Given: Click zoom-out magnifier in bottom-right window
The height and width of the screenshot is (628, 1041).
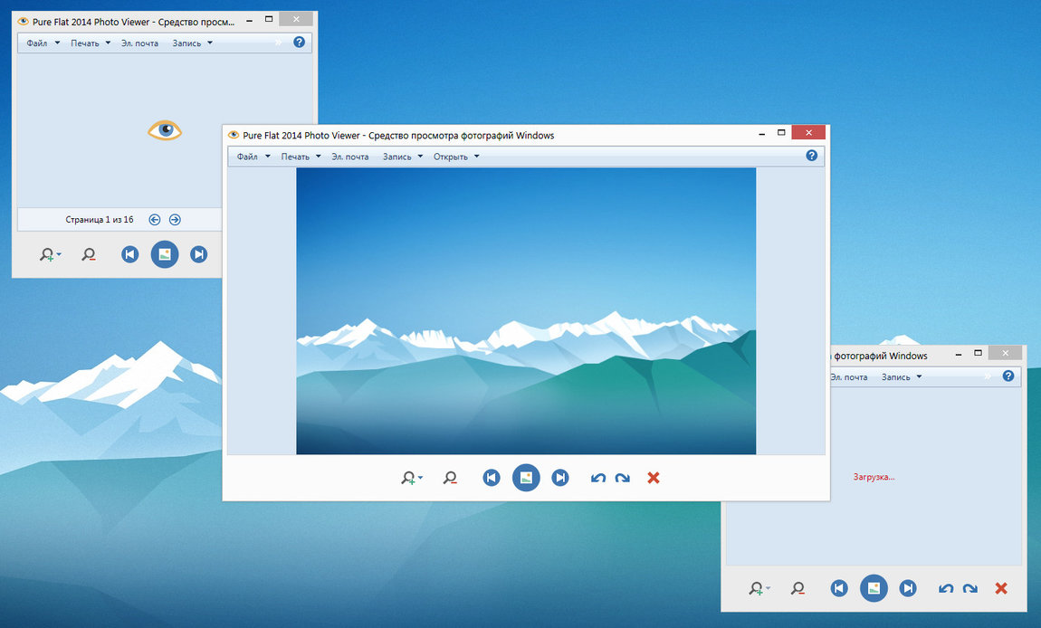Looking at the screenshot, I should 798,588.
